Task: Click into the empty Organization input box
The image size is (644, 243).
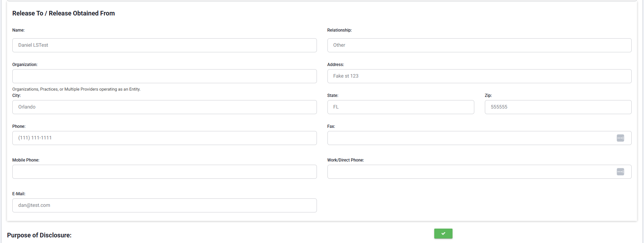Action: [164, 76]
